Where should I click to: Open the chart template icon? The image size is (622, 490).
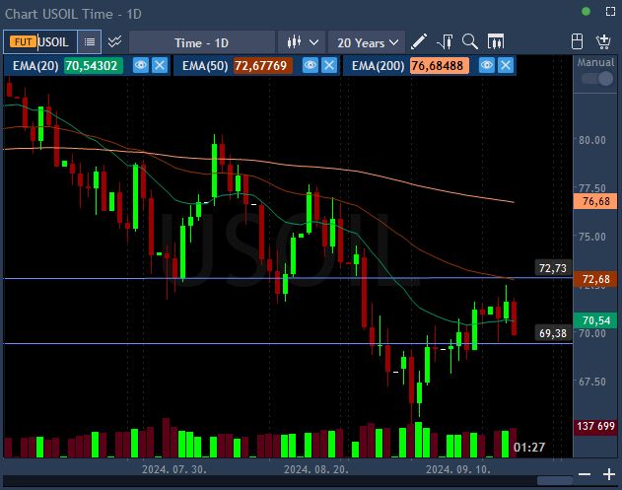pyautogui.click(x=496, y=41)
